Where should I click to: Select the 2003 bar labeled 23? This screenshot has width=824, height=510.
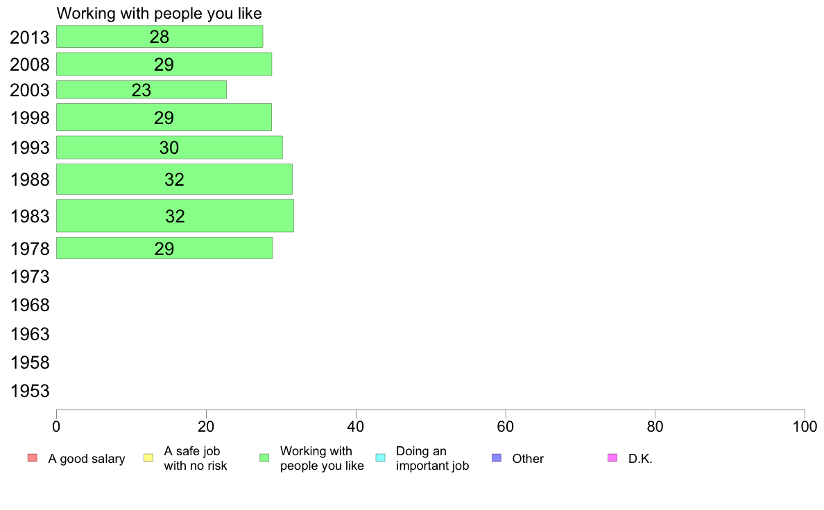point(141,90)
